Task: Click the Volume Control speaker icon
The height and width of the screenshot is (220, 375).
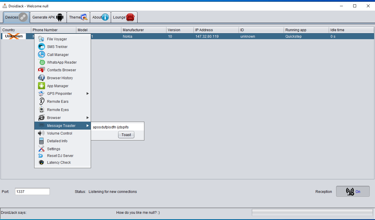Action: [x=41, y=133]
